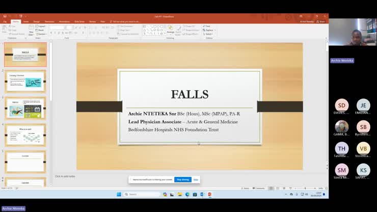Click Shape Effects in the Drawing group

[x=191, y=34]
